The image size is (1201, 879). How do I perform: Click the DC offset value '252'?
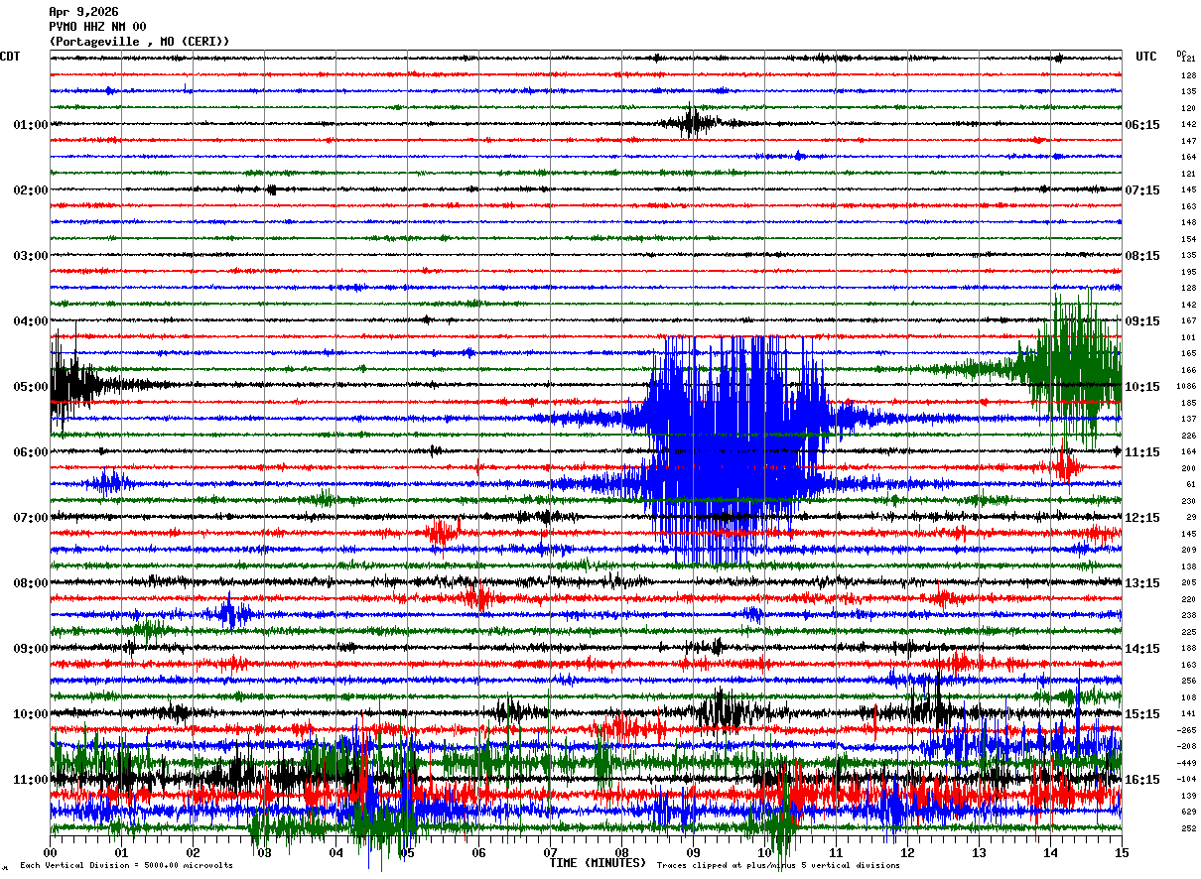(1188, 828)
